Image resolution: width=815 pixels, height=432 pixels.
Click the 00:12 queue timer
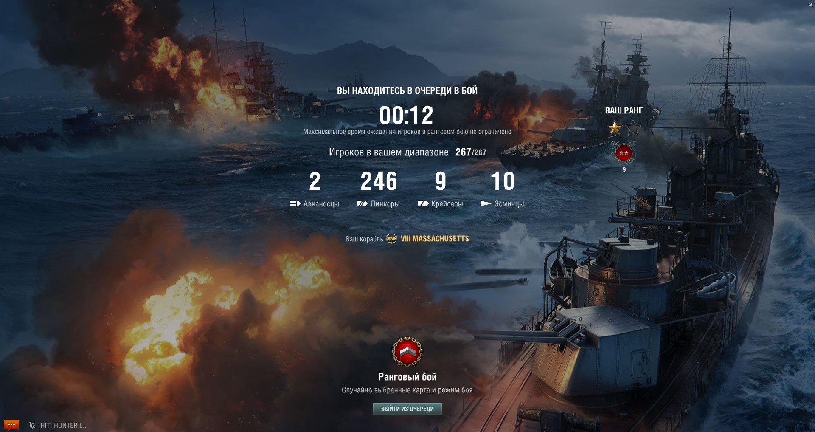(x=406, y=115)
